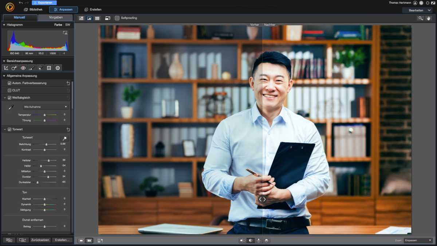437x246 pixels.
Task: Click the copy adjustments icon at bottom left
Action: (9, 240)
